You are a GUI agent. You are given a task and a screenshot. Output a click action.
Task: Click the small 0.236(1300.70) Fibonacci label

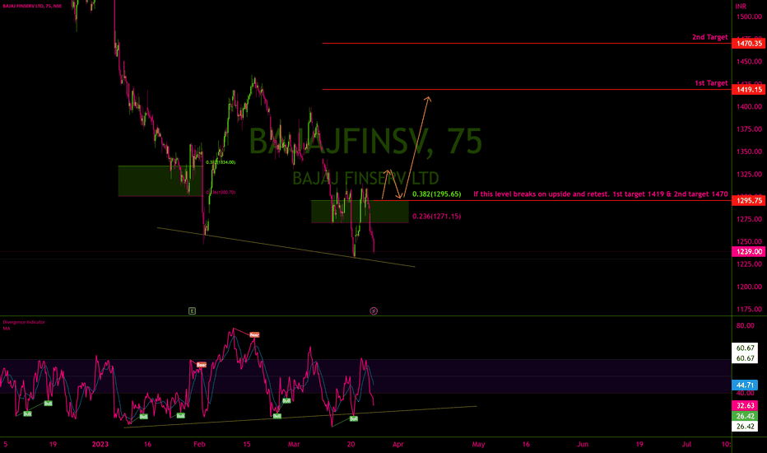[x=221, y=193]
